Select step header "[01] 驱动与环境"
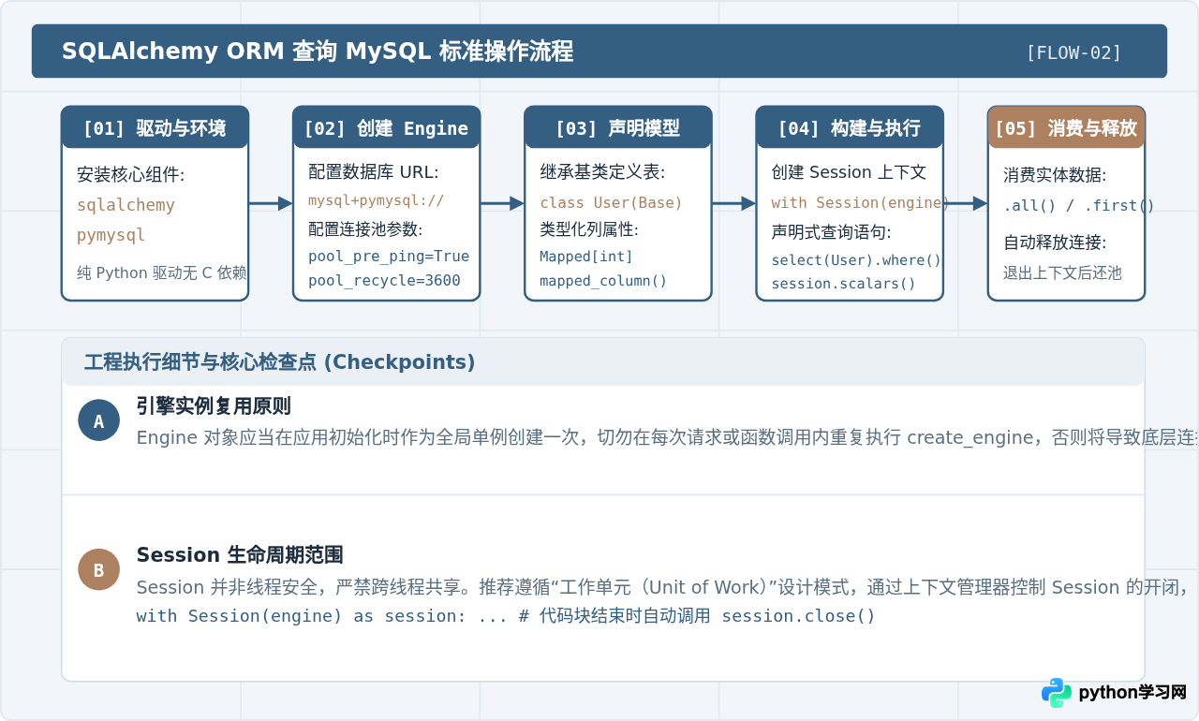The height and width of the screenshot is (721, 1199). point(155,128)
